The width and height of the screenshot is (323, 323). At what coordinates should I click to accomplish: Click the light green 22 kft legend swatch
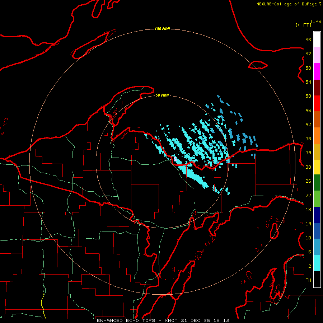click(x=317, y=199)
